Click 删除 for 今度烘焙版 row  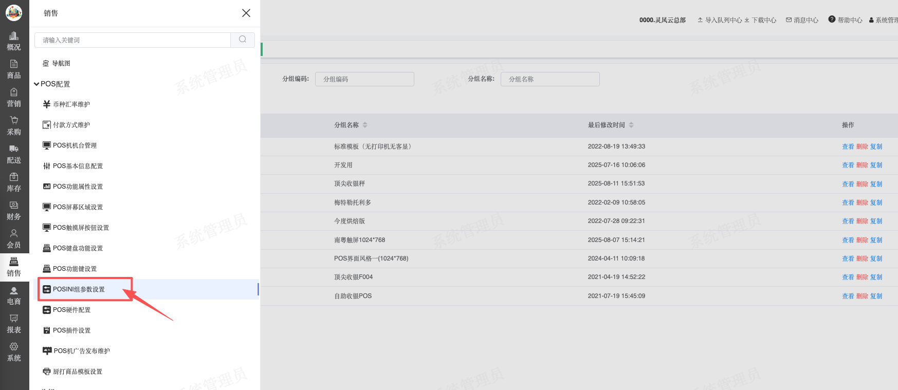tap(862, 221)
